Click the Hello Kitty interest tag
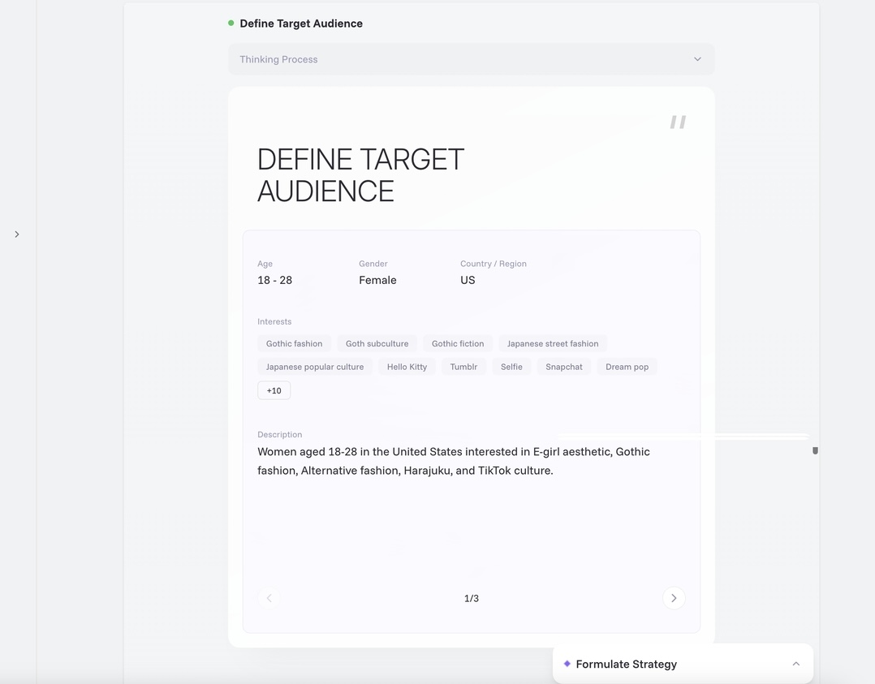 (x=407, y=367)
